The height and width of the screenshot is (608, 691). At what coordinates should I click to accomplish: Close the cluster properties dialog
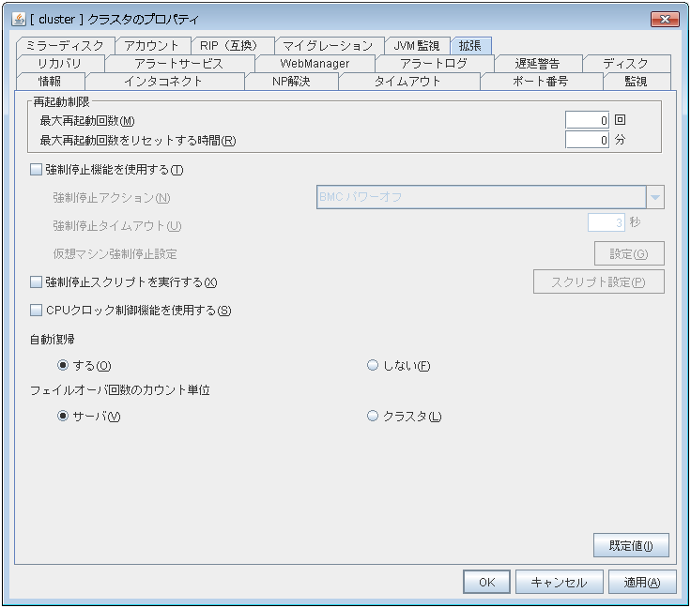tap(665, 20)
